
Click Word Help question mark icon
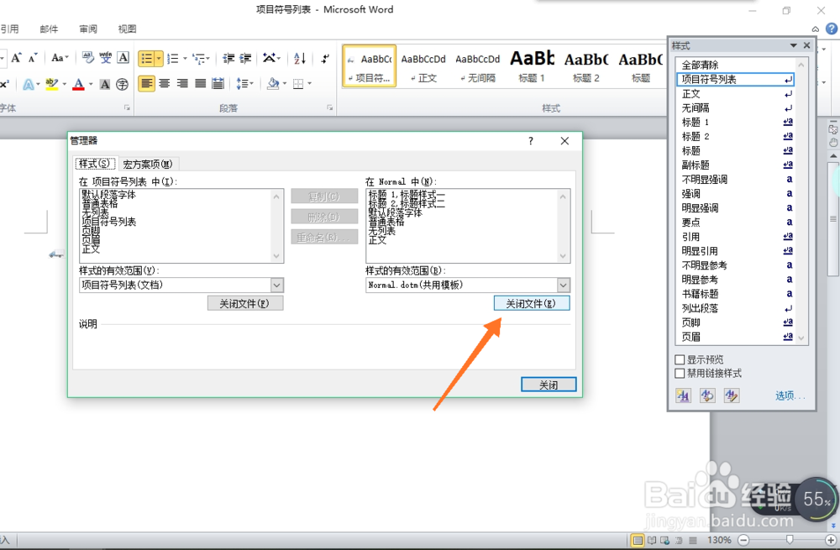point(832,29)
